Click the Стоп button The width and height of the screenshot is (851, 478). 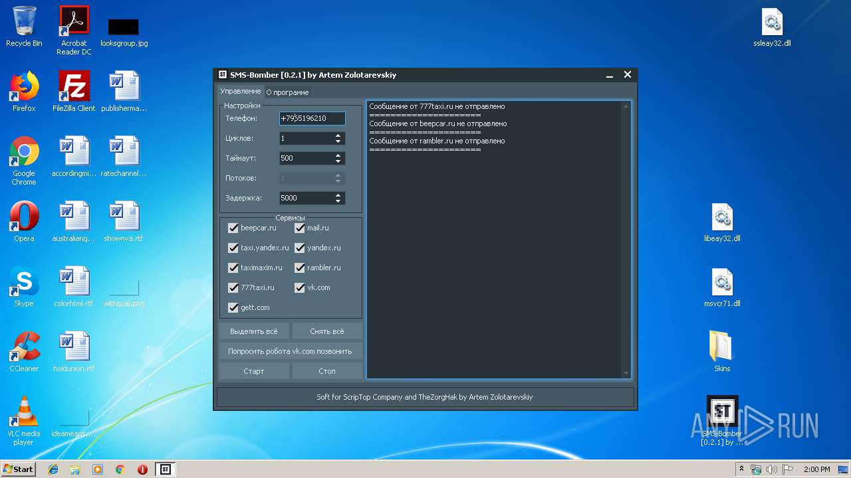[x=327, y=371]
